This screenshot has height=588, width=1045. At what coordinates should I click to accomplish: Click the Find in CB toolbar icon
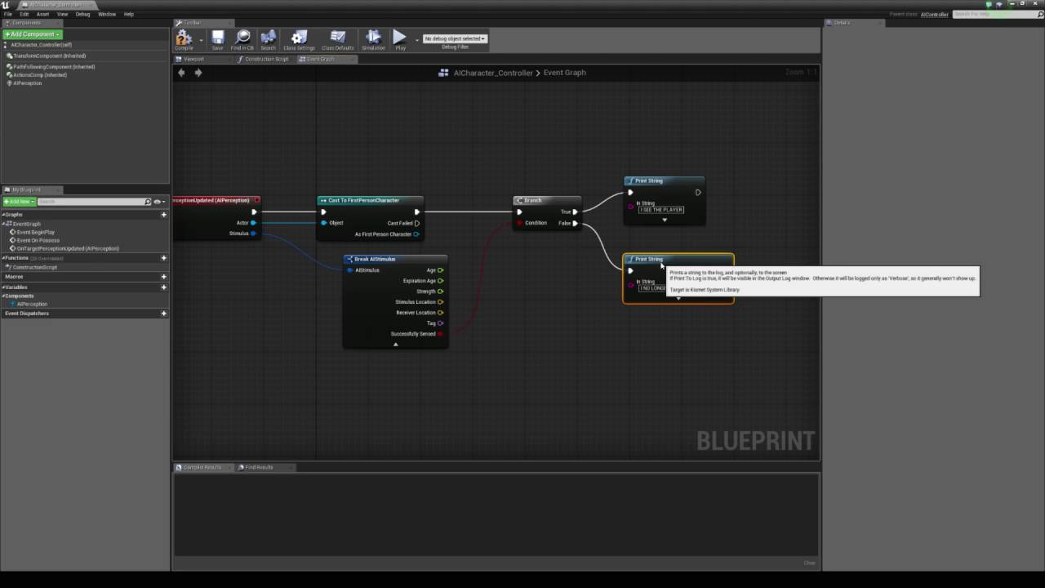[x=242, y=38]
